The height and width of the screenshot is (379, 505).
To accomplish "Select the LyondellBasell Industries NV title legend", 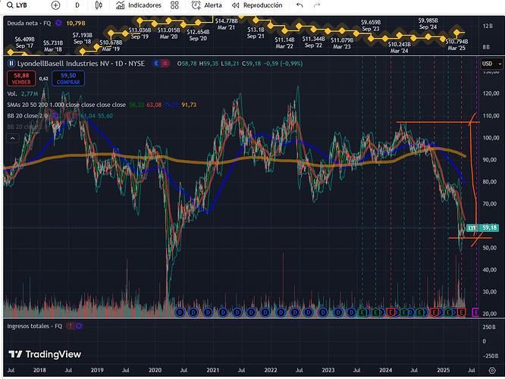I will click(81, 64).
